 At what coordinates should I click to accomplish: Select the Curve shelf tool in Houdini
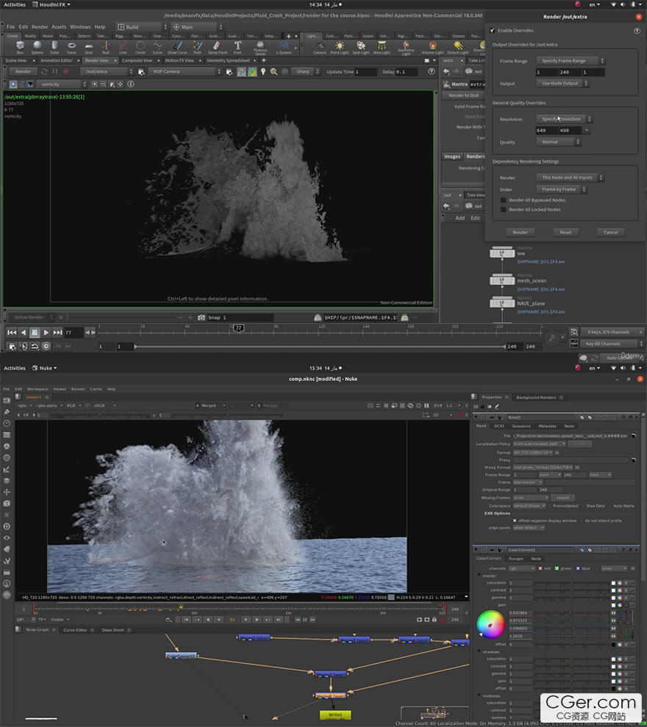pyautogui.click(x=158, y=47)
